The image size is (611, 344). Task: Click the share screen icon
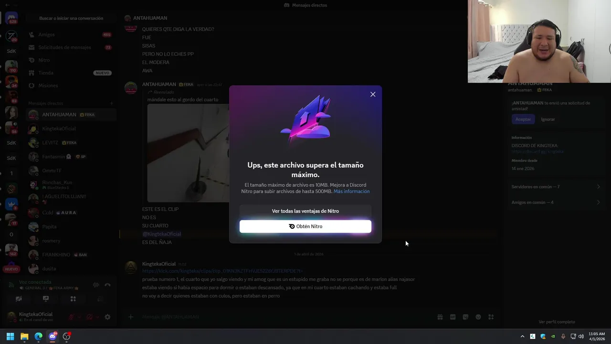tap(46, 299)
